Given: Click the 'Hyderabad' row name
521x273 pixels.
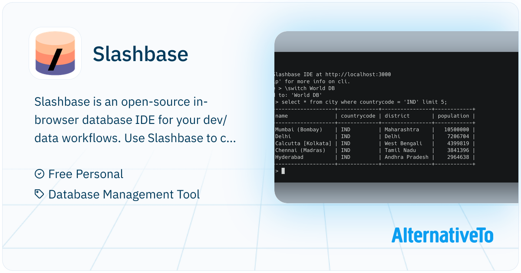Looking at the screenshot, I should 290,157.
